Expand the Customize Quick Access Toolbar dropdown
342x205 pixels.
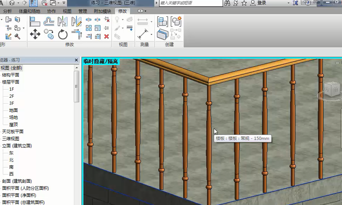[x=64, y=3]
